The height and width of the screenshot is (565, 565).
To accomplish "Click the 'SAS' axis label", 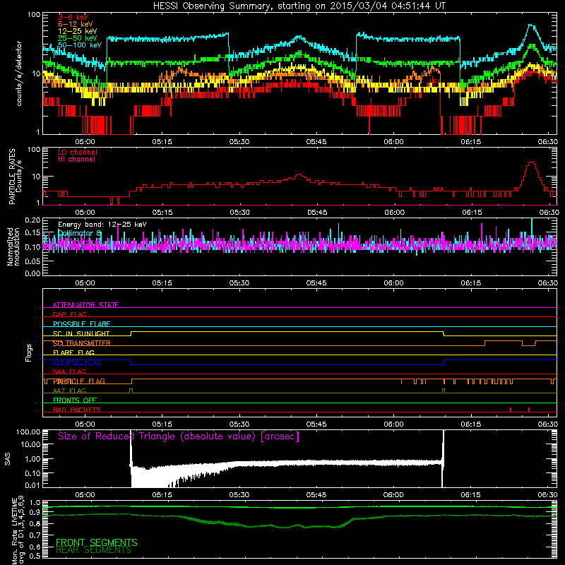I will tap(8, 459).
